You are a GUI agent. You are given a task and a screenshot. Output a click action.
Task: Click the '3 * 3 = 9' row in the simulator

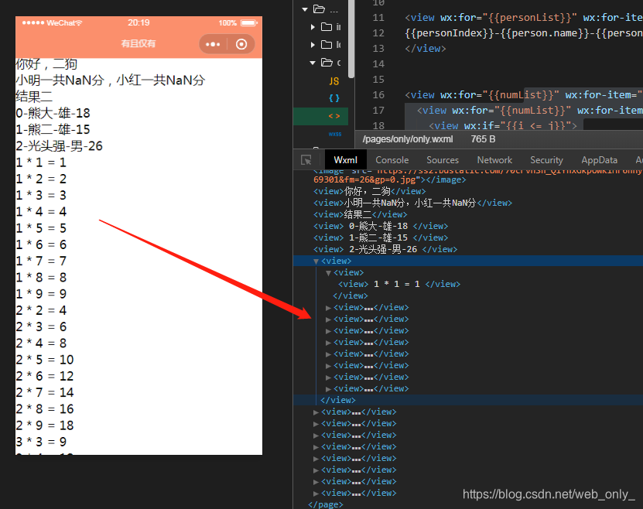41,442
